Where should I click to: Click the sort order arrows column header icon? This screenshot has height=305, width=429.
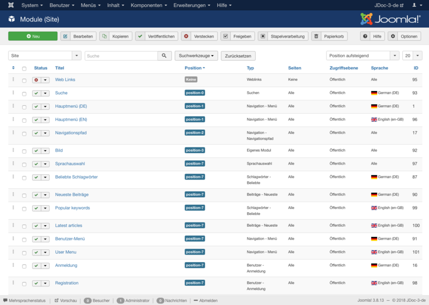pos(13,68)
